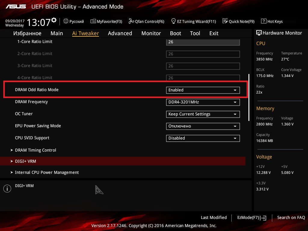Open DRAM Odd Ratio Mode dropdown
The image size is (308, 231).
pyautogui.click(x=203, y=90)
